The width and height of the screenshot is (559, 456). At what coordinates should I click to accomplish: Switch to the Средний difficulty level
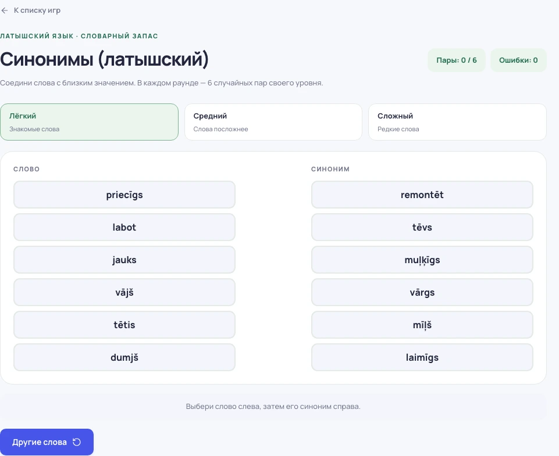[273, 122]
